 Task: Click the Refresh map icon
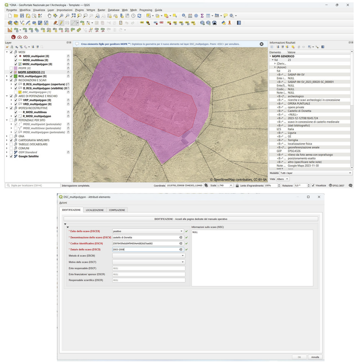point(139,16)
